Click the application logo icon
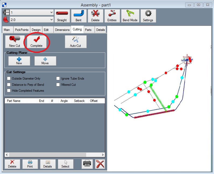 tap(4, 5)
